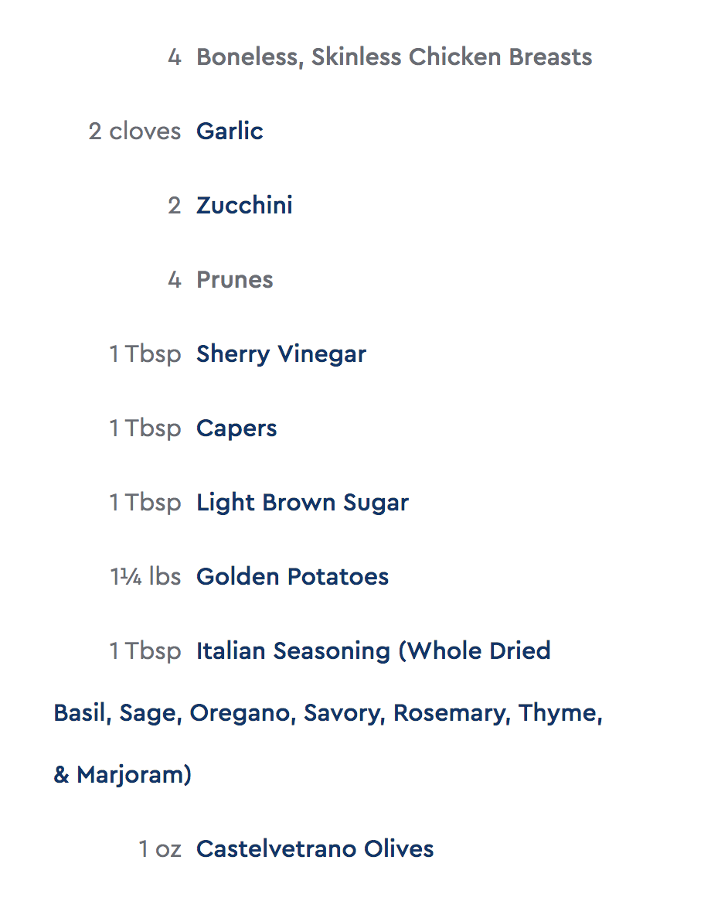Open the Capers ingredient link
Image resolution: width=728 pixels, height=908 pixels.
236,429
